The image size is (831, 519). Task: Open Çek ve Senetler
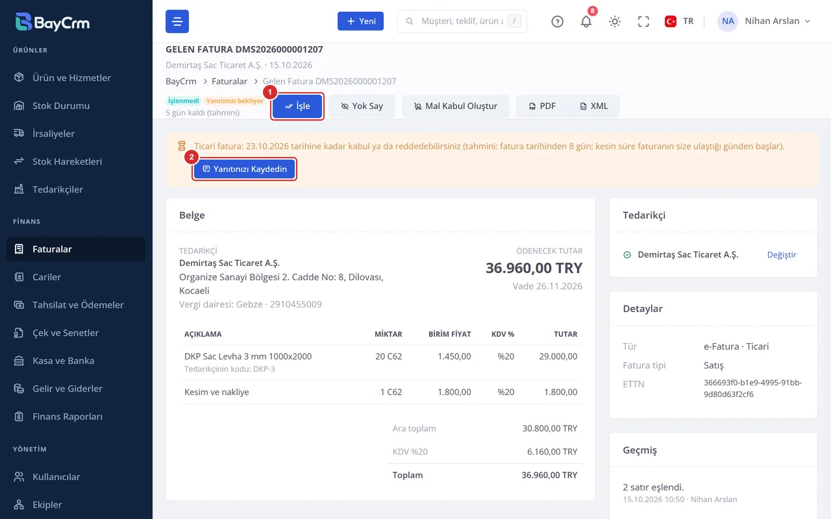click(76, 333)
